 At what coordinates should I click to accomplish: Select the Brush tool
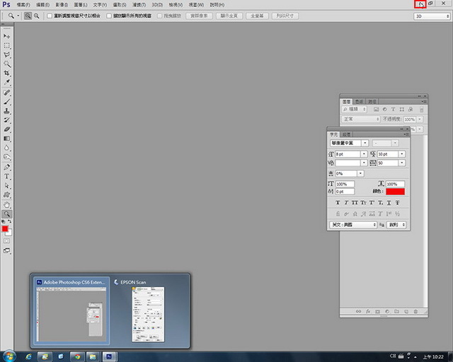7,102
